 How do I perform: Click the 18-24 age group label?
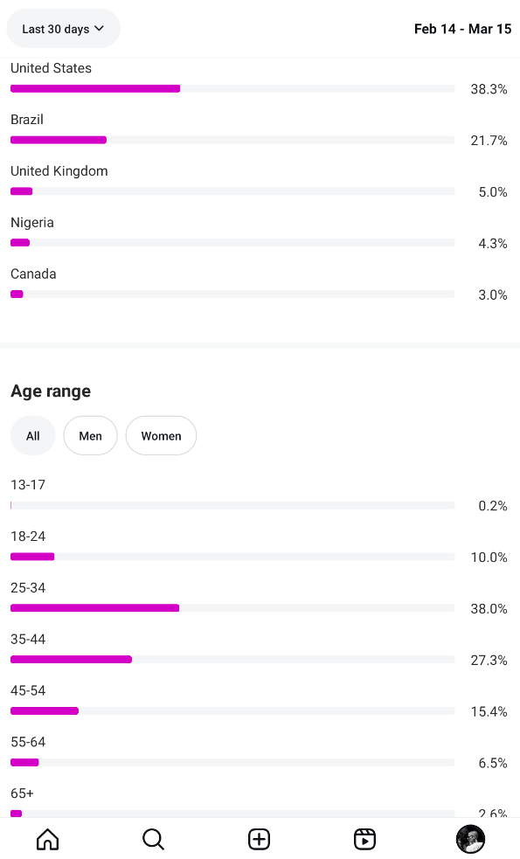(28, 537)
